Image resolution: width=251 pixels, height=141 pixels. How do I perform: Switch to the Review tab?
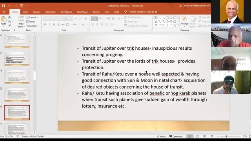click(x=96, y=12)
